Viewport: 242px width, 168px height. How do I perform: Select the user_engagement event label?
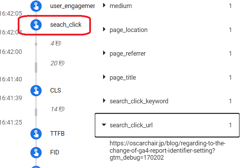[x=72, y=6]
